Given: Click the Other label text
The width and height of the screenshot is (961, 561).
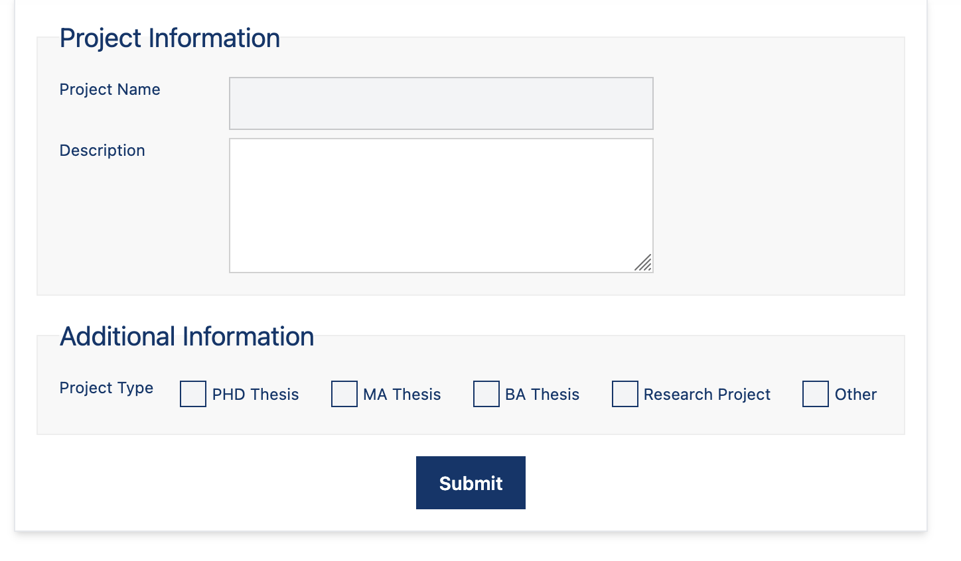Looking at the screenshot, I should pos(855,395).
